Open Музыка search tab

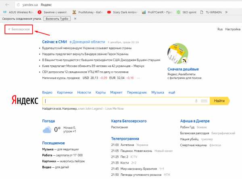(158, 92)
